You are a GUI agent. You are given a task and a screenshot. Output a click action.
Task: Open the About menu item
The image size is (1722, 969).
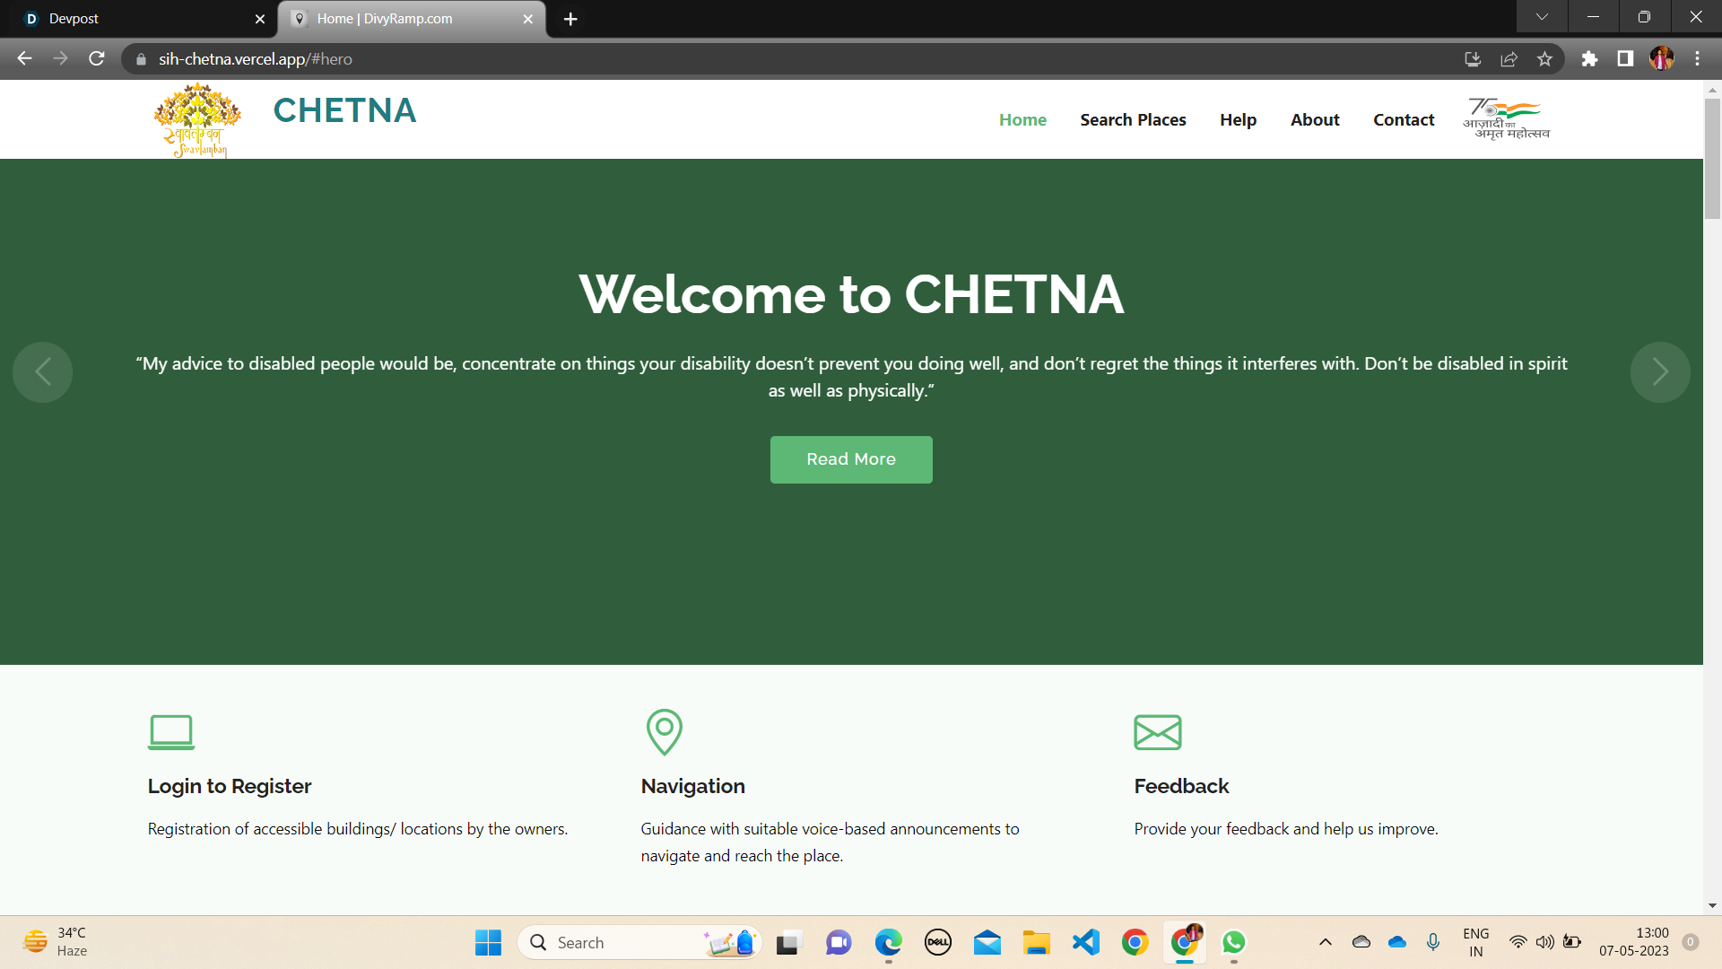(1315, 120)
